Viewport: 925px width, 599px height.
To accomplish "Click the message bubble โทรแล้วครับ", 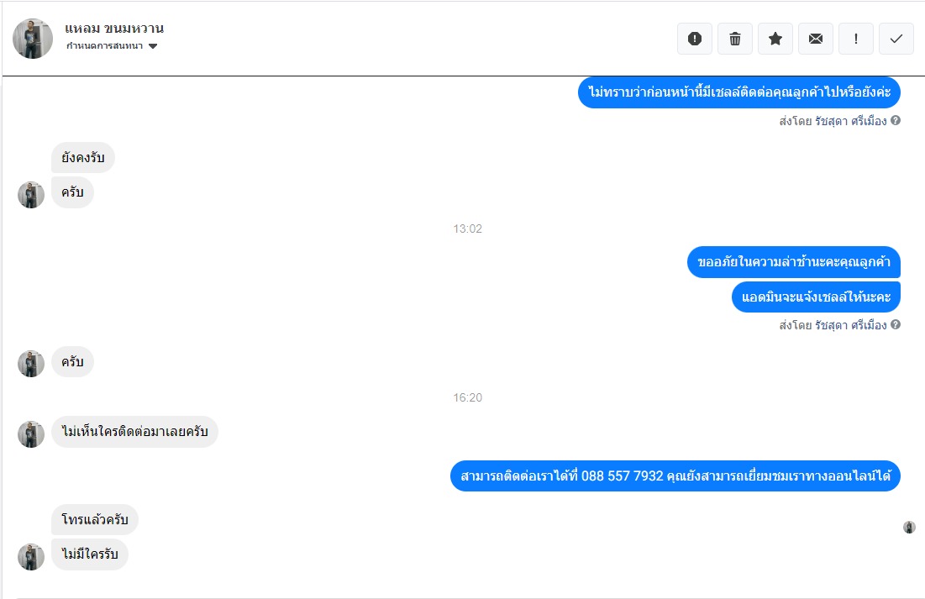I will pyautogui.click(x=94, y=519).
